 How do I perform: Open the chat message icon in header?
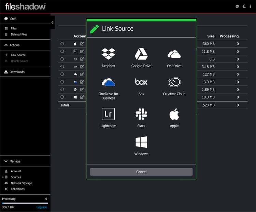pyautogui.click(x=237, y=6)
